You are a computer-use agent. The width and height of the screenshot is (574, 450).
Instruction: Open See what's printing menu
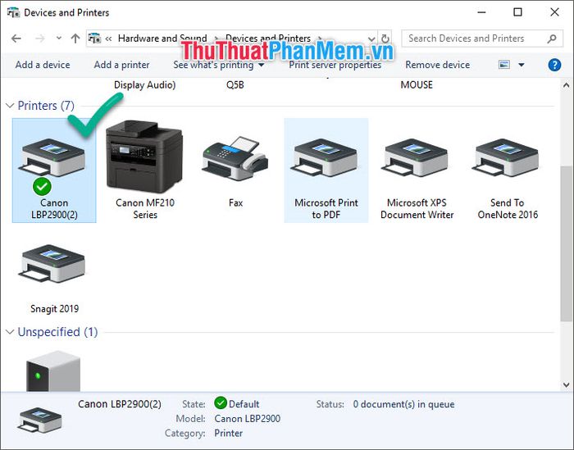(219, 65)
